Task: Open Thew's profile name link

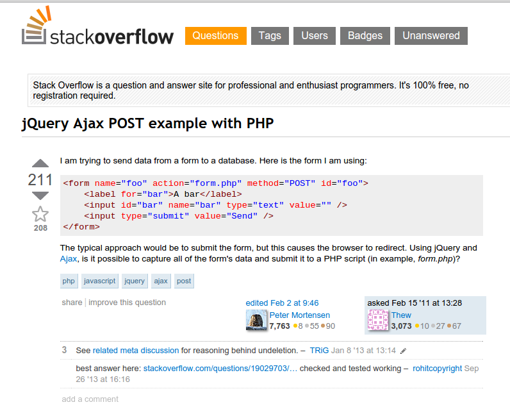Action: coord(401,315)
